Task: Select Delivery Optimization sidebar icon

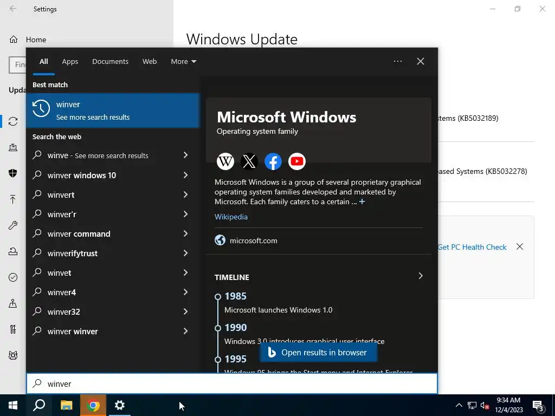Action: (13, 147)
